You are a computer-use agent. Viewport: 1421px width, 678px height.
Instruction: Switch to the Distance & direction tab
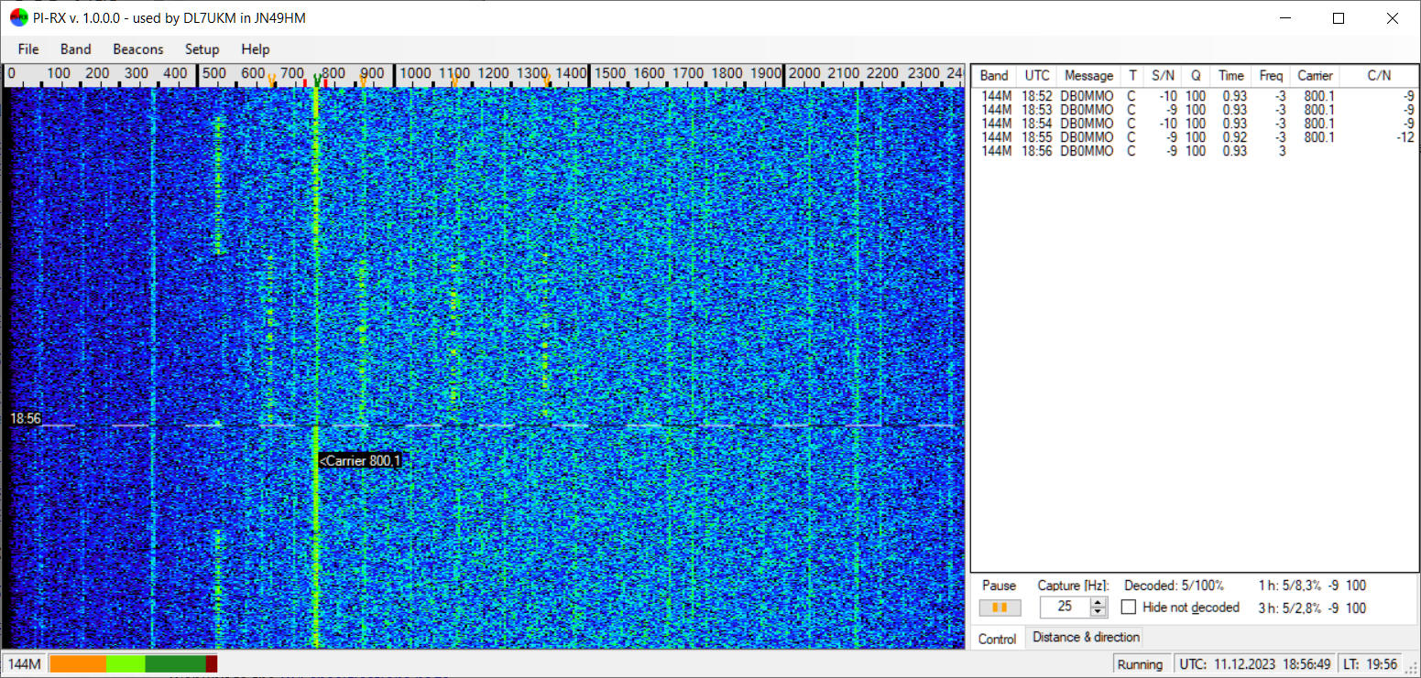coord(1086,638)
